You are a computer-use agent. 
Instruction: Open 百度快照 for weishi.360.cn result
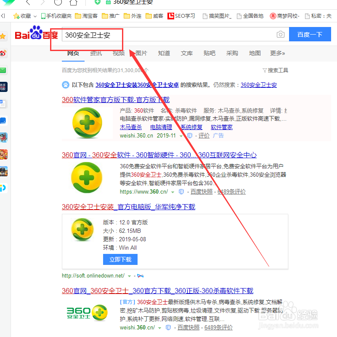pos(188,328)
